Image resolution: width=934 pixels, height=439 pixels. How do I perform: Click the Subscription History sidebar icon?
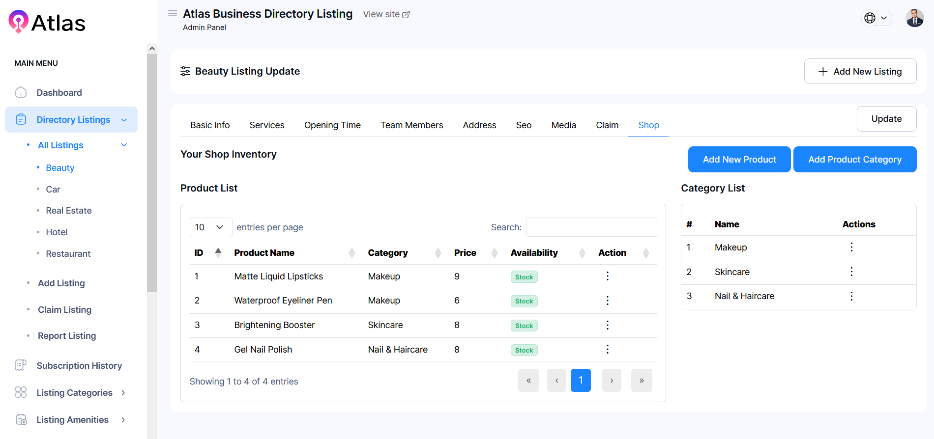coord(21,365)
